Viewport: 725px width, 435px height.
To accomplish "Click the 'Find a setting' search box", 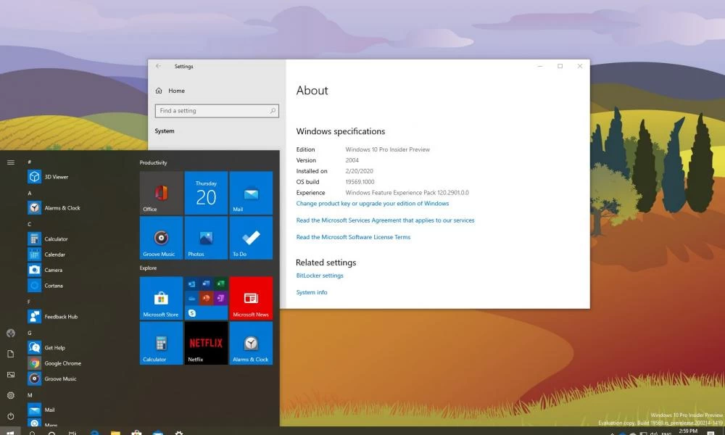I will coord(216,111).
